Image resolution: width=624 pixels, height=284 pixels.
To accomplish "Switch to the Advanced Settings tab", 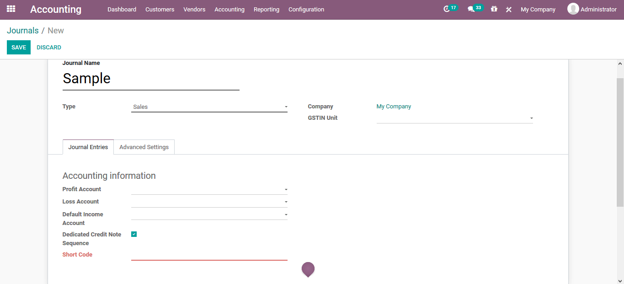I will (144, 147).
